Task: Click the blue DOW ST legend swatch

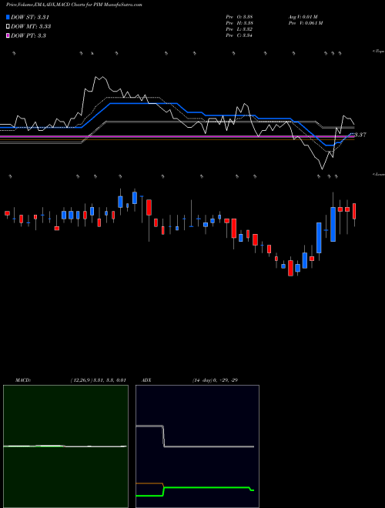Action: [8, 17]
